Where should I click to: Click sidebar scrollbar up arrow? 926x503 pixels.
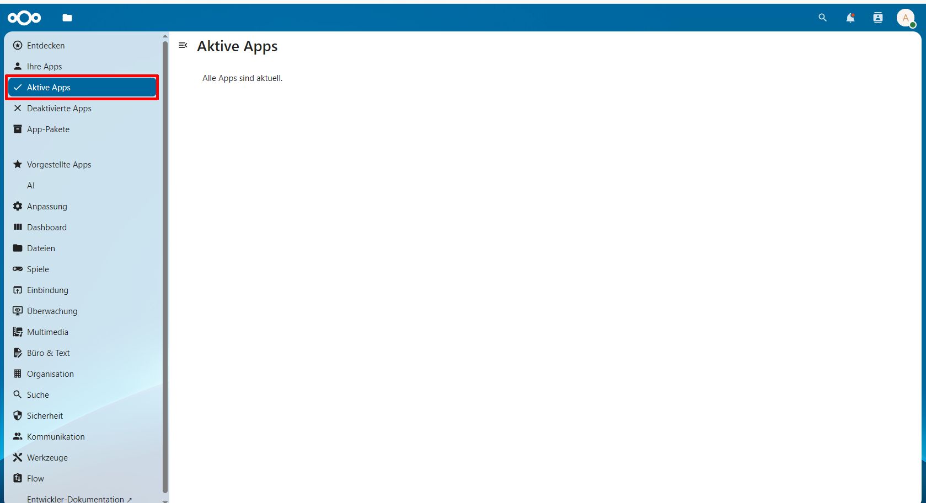[165, 36]
